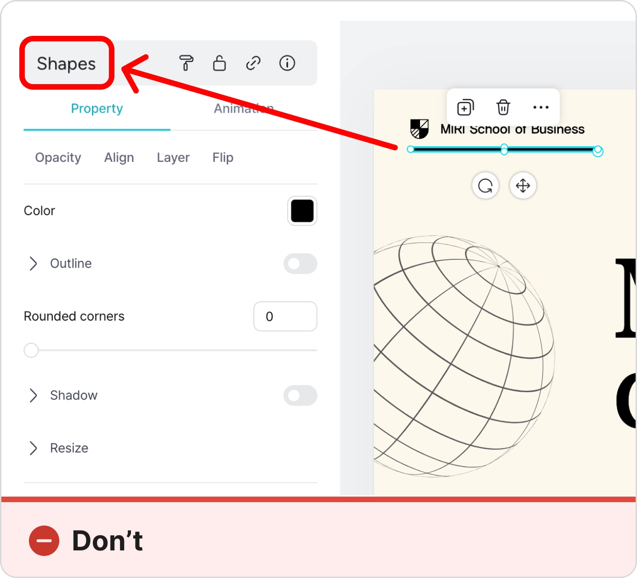Switch to the Animation tab
The image size is (637, 578).
click(x=244, y=109)
